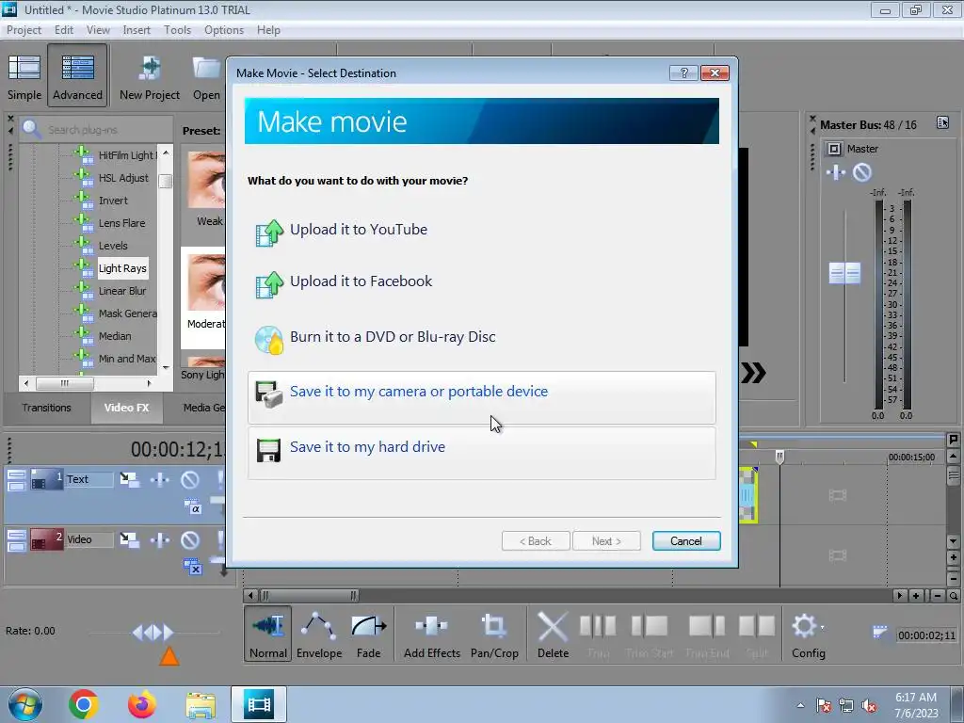Open the Pan/Crop tool
The width and height of the screenshot is (964, 723).
[x=494, y=635]
